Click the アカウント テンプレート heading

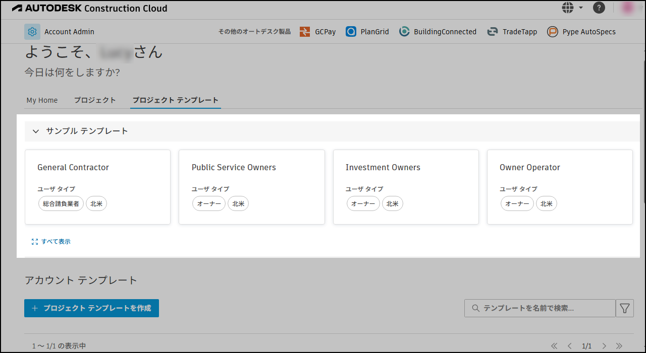click(81, 280)
